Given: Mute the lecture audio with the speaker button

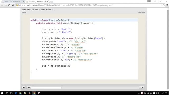Looking at the screenshot, I should (24, 87).
